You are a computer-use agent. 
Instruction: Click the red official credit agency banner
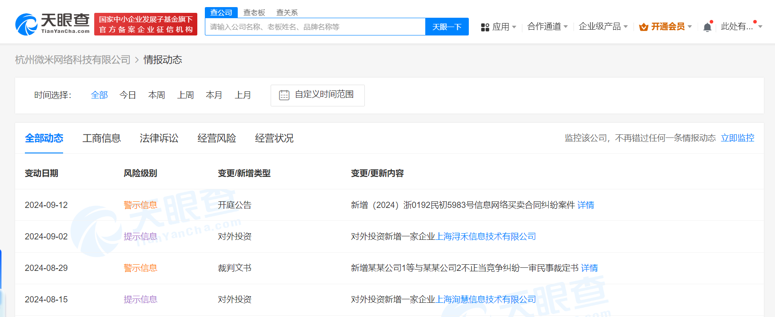pyautogui.click(x=146, y=24)
